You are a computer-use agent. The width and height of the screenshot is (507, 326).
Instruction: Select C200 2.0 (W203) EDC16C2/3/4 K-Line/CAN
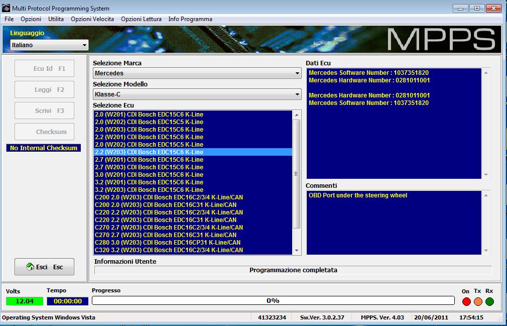point(193,197)
